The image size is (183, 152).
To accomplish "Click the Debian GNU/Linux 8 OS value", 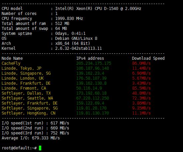I will 76,38.
